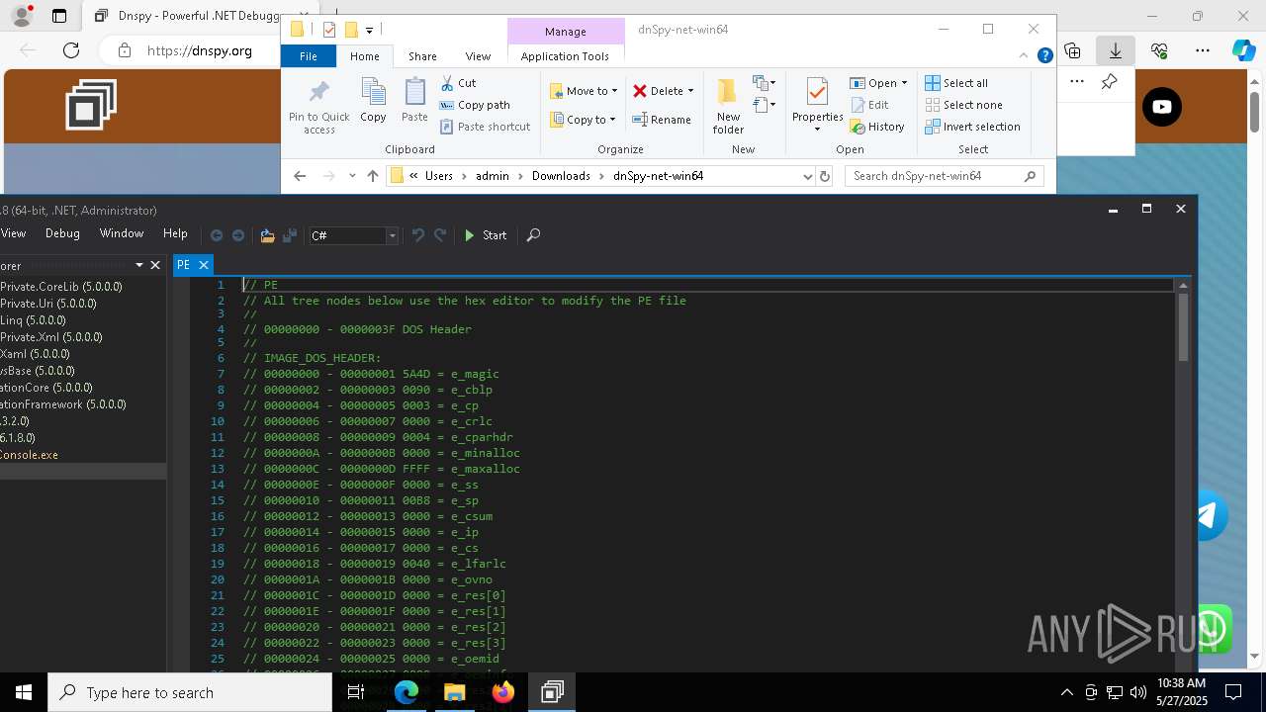Open Microsoft Edge from taskbar
The height and width of the screenshot is (712, 1266).
click(407, 692)
